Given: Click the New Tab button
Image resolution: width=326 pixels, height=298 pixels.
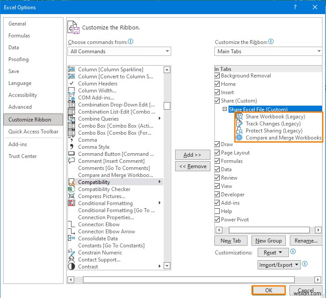Looking at the screenshot, I should pyautogui.click(x=231, y=240).
